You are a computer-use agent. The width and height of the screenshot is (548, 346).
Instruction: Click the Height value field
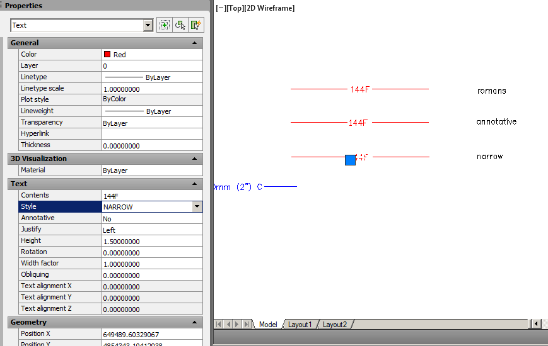pyautogui.click(x=152, y=241)
